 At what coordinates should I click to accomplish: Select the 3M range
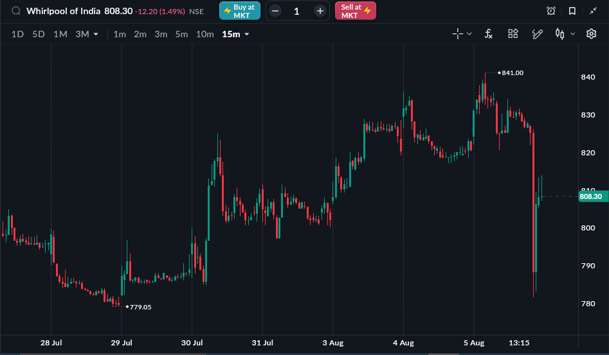(x=82, y=34)
